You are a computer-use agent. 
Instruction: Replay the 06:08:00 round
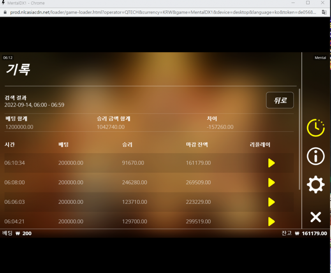tap(271, 182)
